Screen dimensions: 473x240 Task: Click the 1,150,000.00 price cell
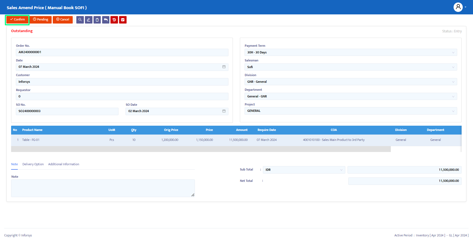[205, 140]
